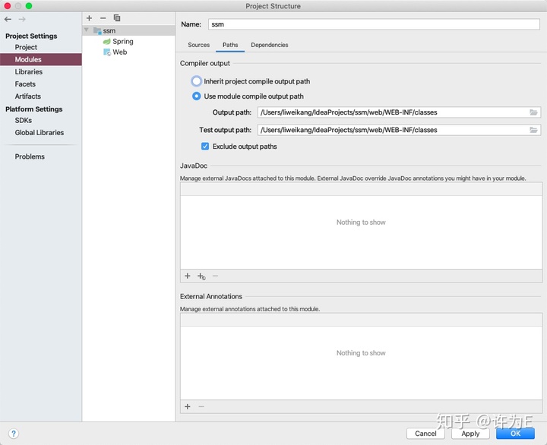Select the Web facet in the tree
The image size is (547, 445).
tap(120, 52)
